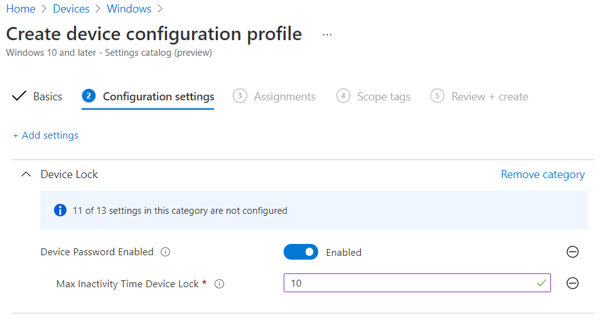Remove the Device Password Enabled setting
The width and height of the screenshot is (610, 333).
pos(572,252)
